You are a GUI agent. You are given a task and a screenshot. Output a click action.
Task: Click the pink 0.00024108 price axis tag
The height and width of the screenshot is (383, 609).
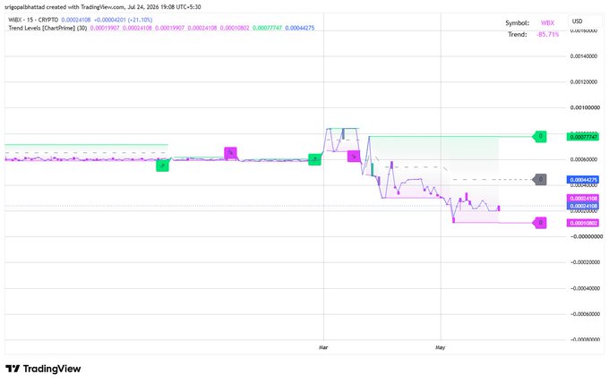tap(583, 199)
